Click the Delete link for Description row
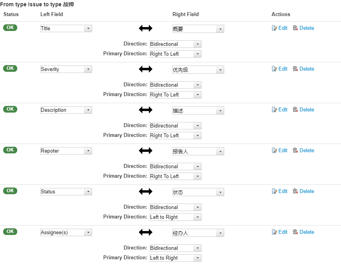The image size is (341, 264). [x=307, y=110]
